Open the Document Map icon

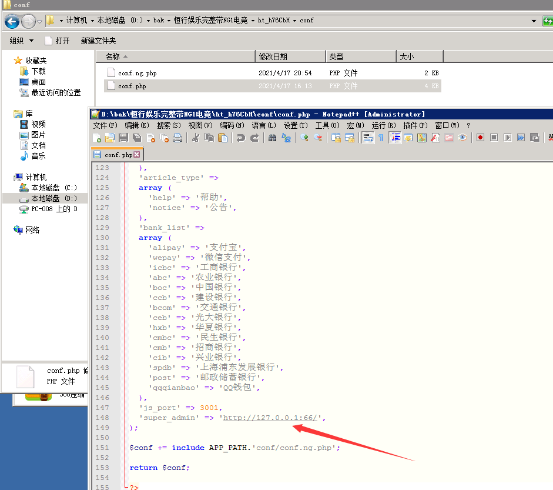422,138
